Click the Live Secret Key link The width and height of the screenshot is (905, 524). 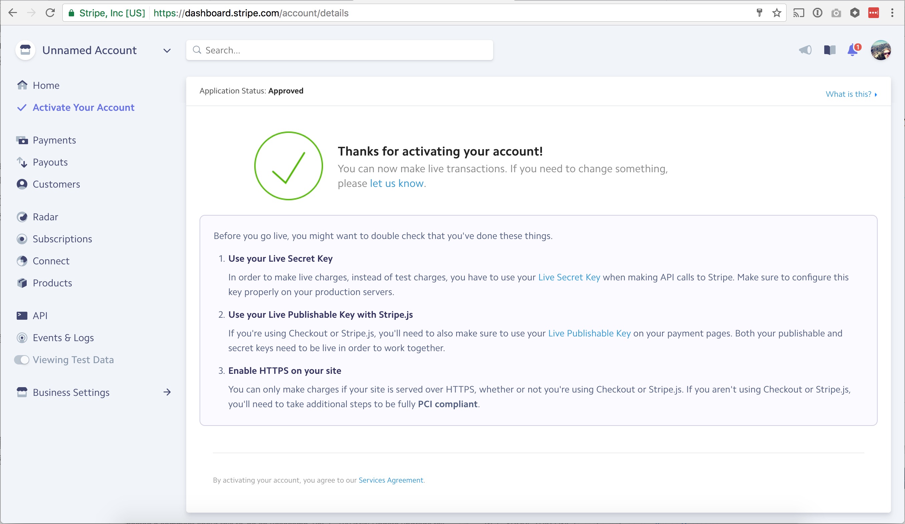coord(569,277)
